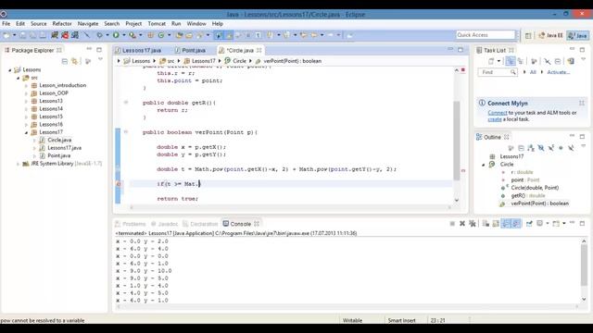Open the Refactor menu
Screen dimensions: 593x333
click(x=62, y=23)
